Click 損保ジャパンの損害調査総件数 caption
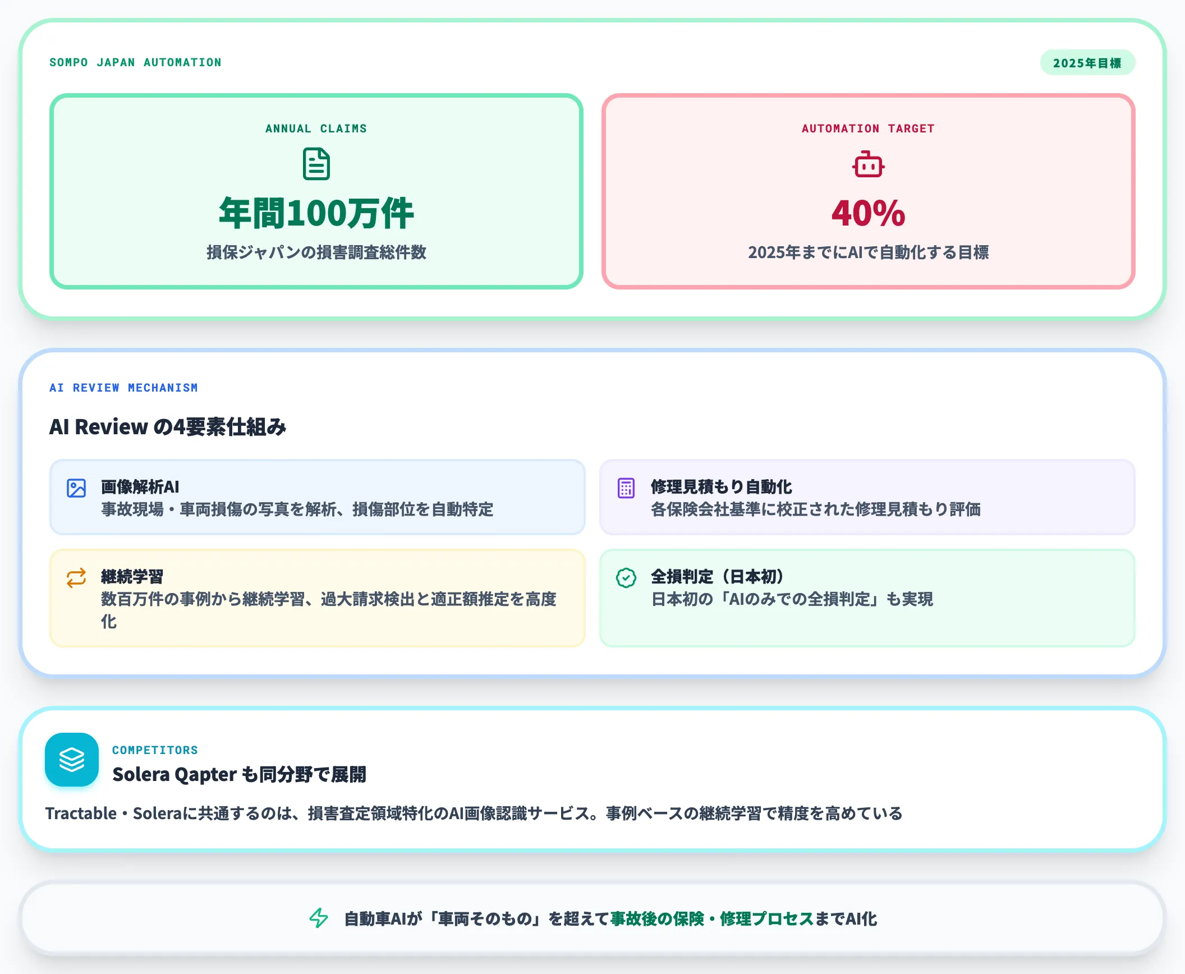 point(316,252)
